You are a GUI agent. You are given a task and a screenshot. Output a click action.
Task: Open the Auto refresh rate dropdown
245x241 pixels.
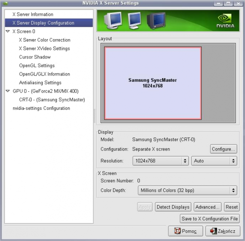[214, 161]
